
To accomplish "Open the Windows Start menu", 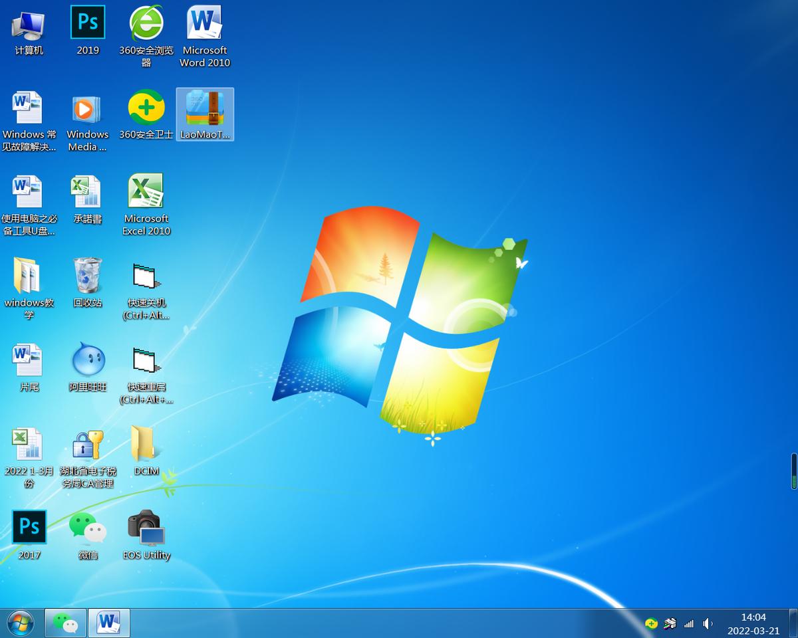I will coord(20,623).
